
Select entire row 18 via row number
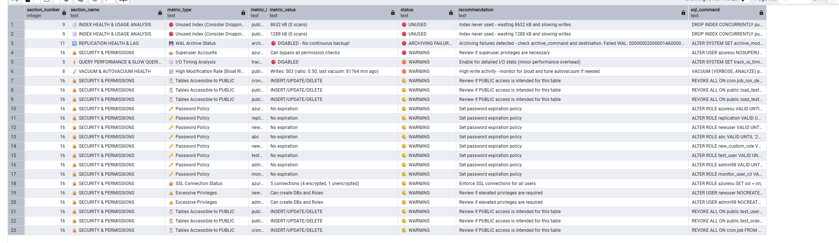coord(16,184)
